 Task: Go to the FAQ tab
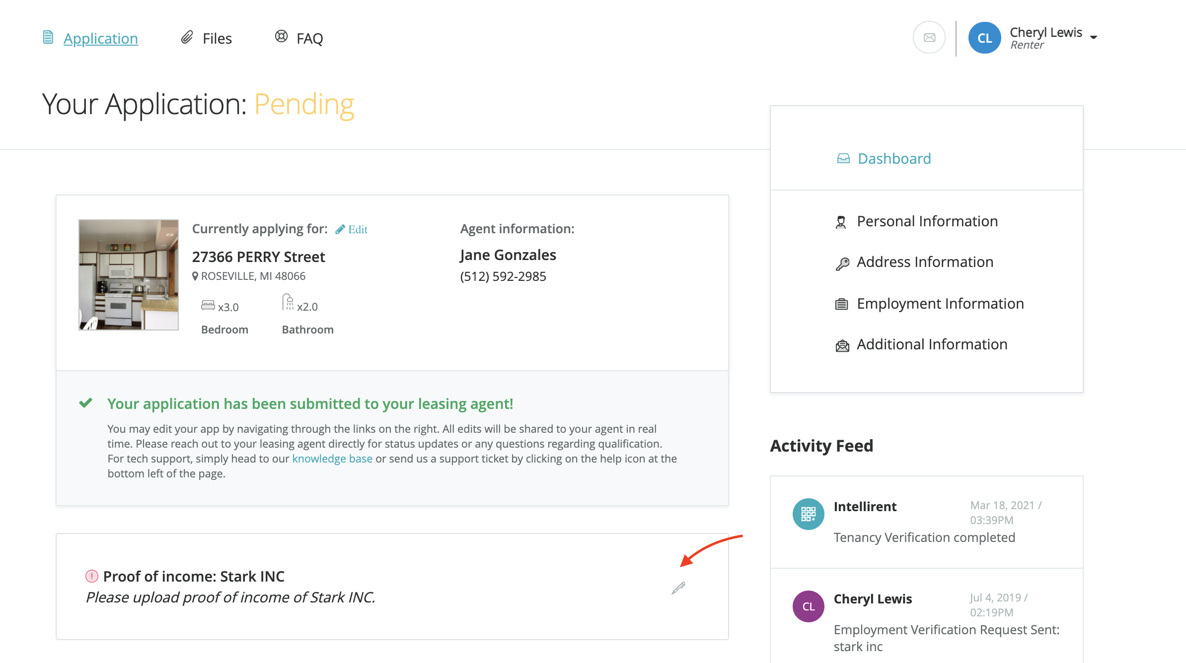click(x=309, y=38)
